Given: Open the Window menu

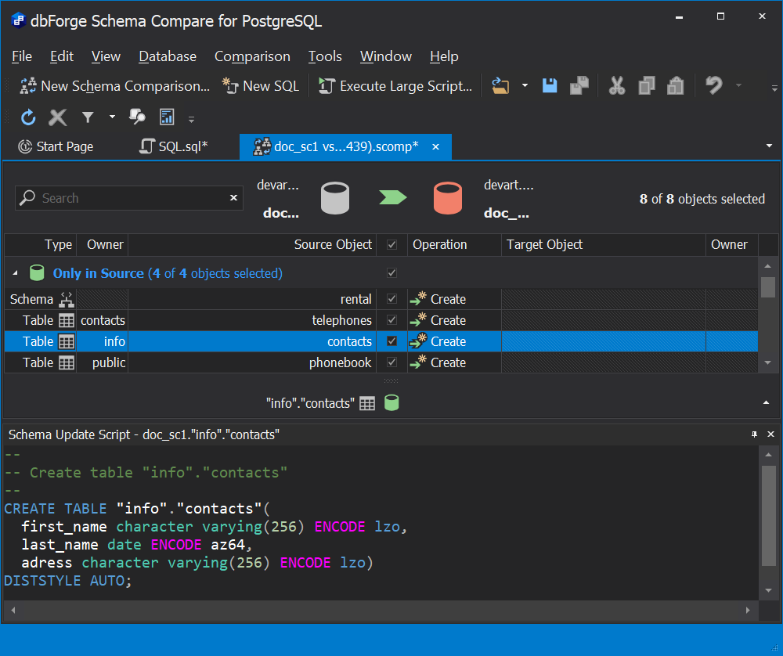Looking at the screenshot, I should coord(386,56).
